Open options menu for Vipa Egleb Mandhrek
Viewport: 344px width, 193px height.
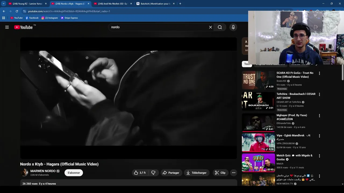point(319,136)
